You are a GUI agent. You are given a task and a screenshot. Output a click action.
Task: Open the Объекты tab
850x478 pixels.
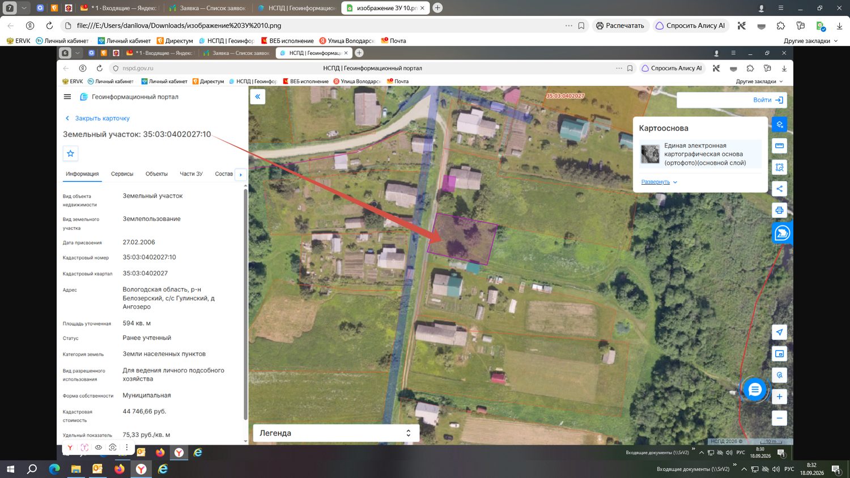tap(156, 174)
